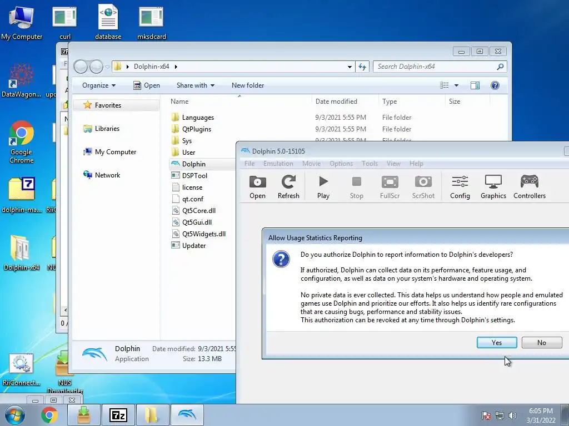Viewport: 569px width, 426px height.
Task: Launch Google Chrome from desktop icon
Action: click(x=22, y=142)
